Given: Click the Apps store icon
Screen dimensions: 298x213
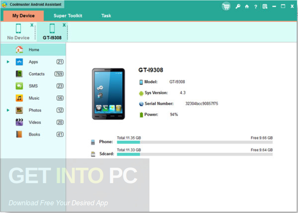Looking at the screenshot, I should [x=19, y=62].
